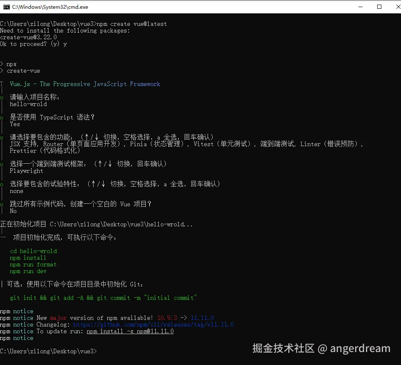Click the green cd hello-wrold command
Viewport: 401px width, 365px height.
pyautogui.click(x=33, y=251)
